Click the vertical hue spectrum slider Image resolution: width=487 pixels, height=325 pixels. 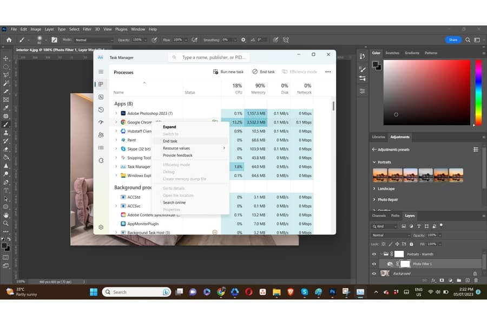pos(478,92)
